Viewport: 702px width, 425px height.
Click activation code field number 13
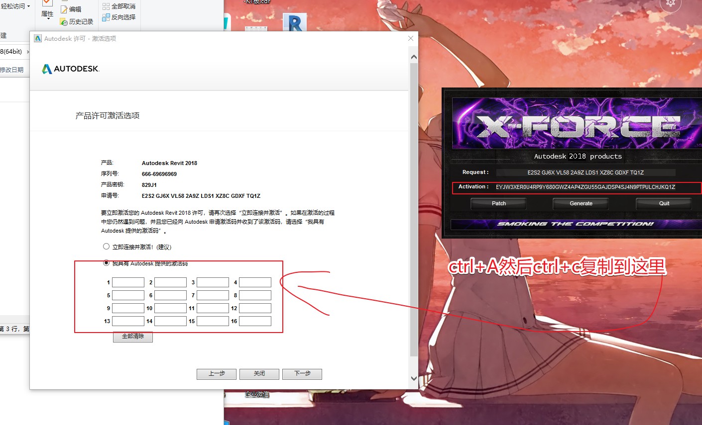coord(128,321)
